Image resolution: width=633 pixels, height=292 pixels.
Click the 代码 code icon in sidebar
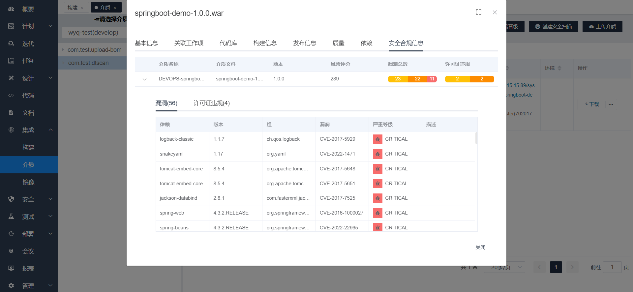click(x=11, y=96)
